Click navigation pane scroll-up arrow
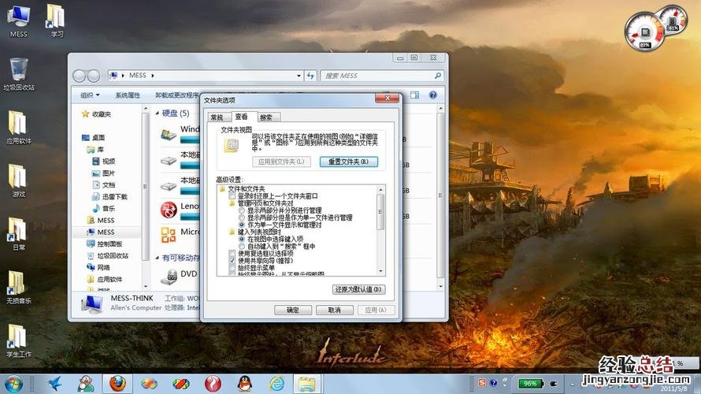Viewport: 701px width, 394px height. point(146,109)
